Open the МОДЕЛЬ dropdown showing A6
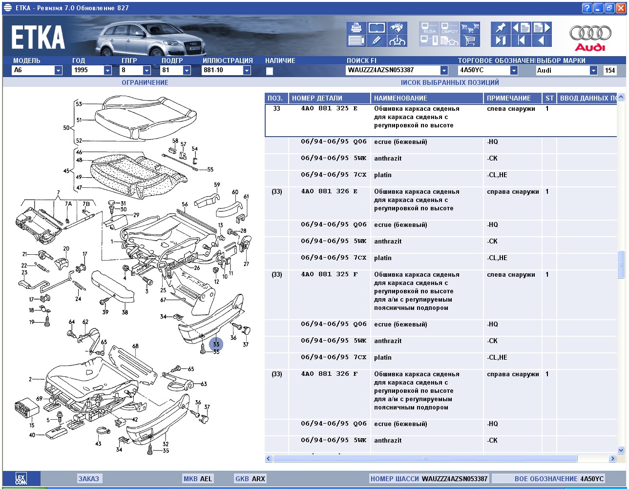The width and height of the screenshot is (629, 489). point(59,70)
